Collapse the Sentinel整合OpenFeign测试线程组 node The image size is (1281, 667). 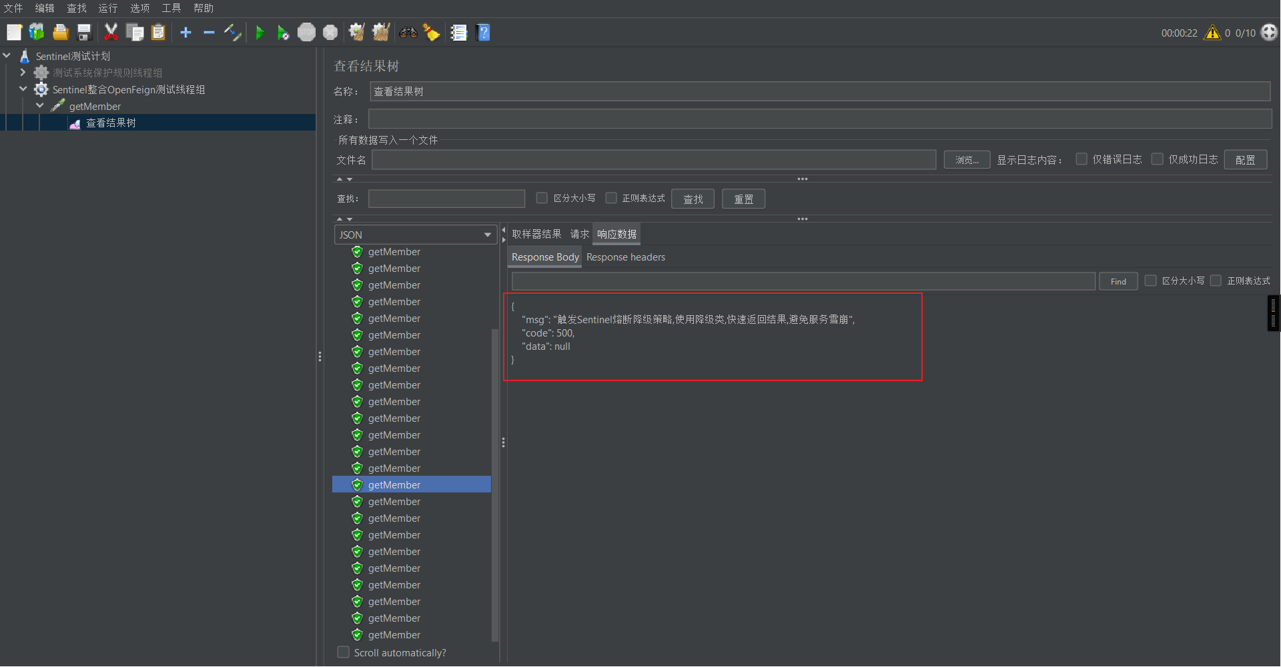coord(23,89)
